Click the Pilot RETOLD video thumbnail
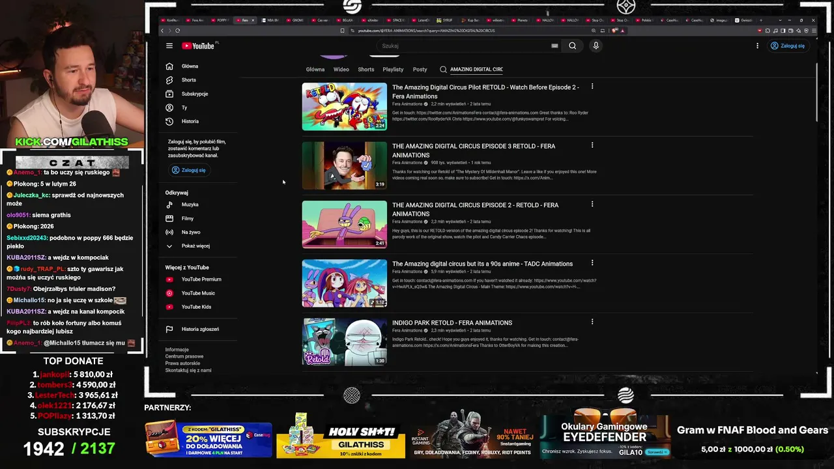 pyautogui.click(x=344, y=106)
